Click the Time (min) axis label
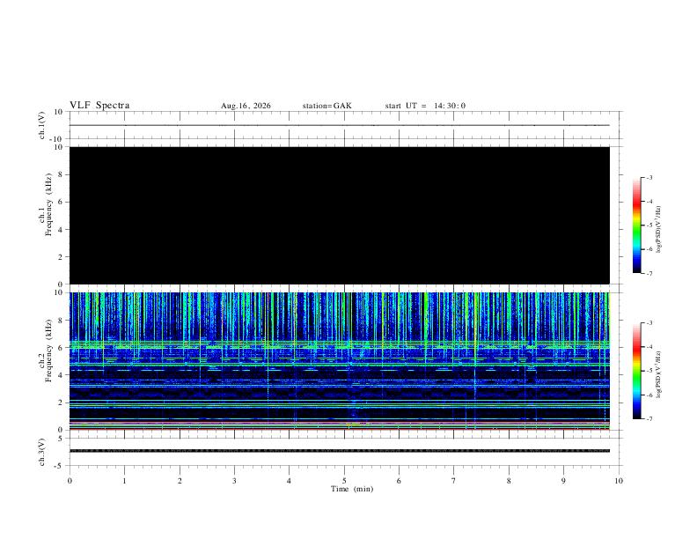 coord(352,489)
